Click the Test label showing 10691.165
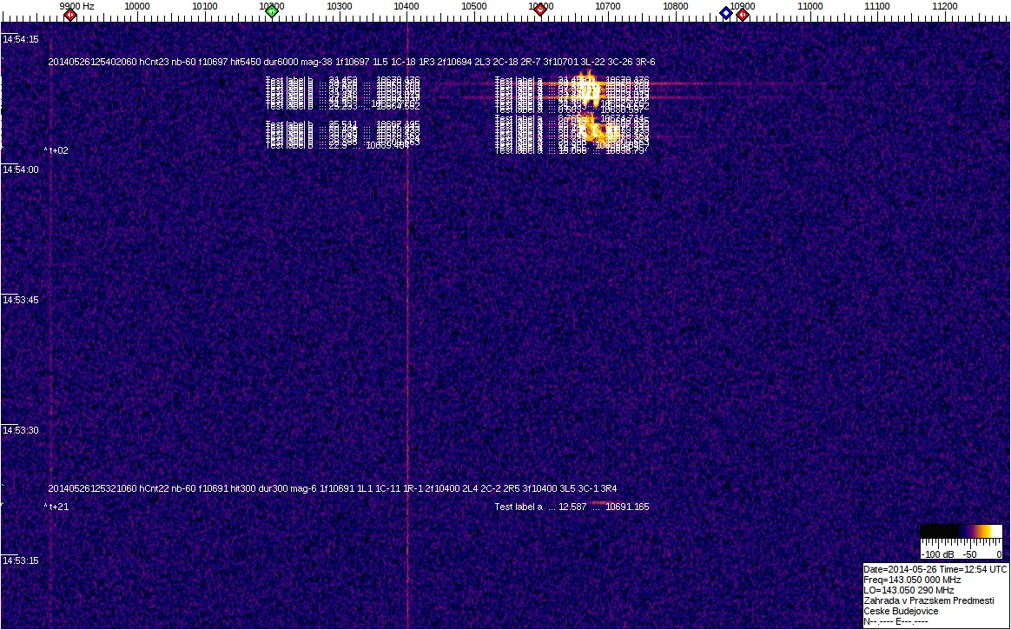This screenshot has width=1011, height=630. point(572,507)
